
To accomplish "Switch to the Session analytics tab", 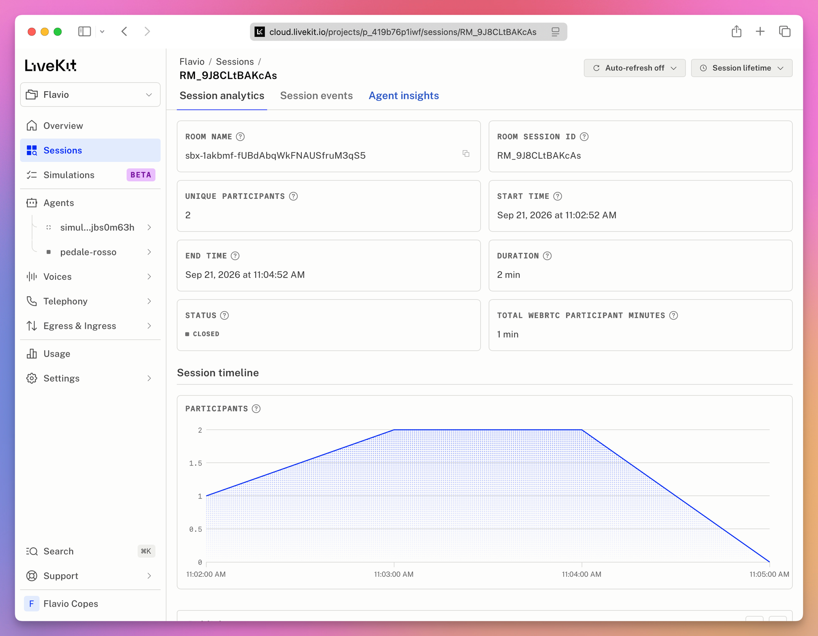I will 222,96.
